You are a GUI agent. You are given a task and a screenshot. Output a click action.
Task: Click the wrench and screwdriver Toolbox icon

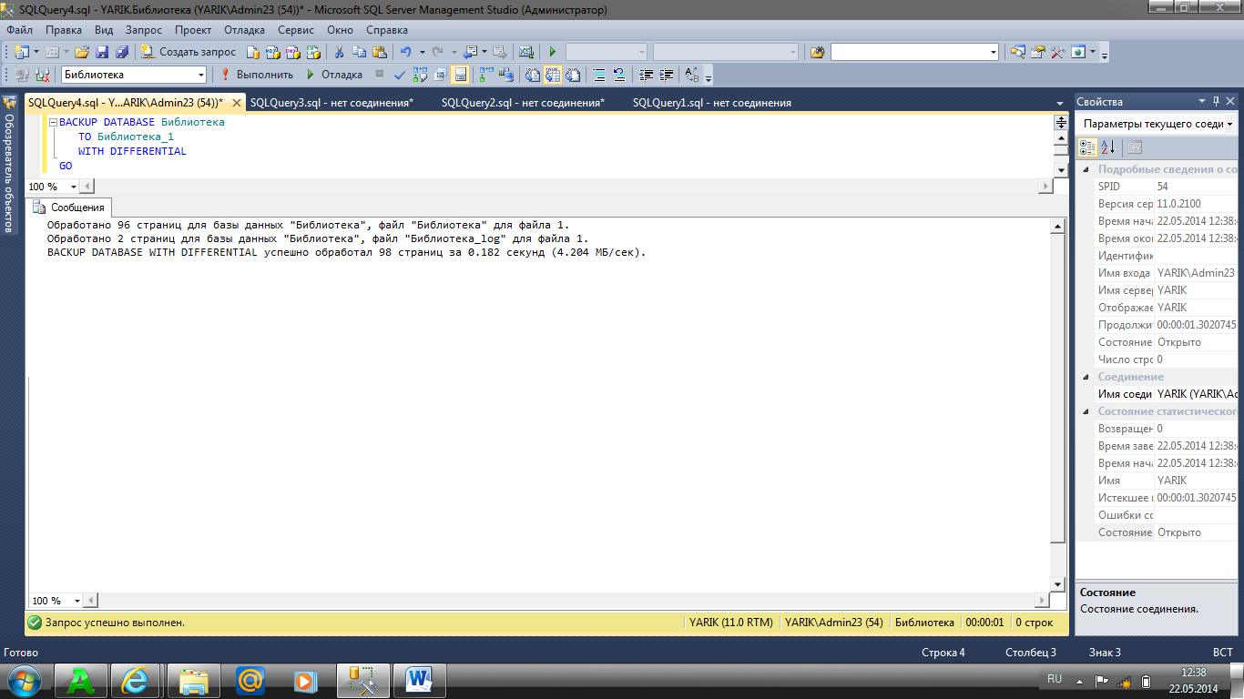(x=1057, y=52)
